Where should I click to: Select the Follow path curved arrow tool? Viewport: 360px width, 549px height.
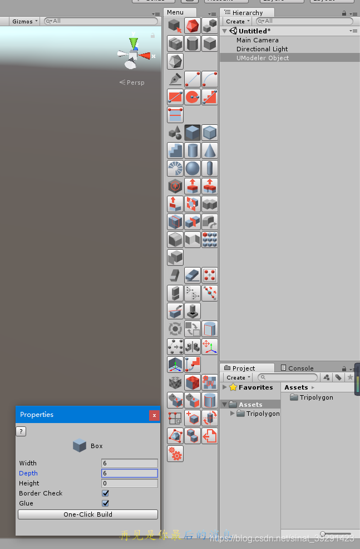pos(210,222)
